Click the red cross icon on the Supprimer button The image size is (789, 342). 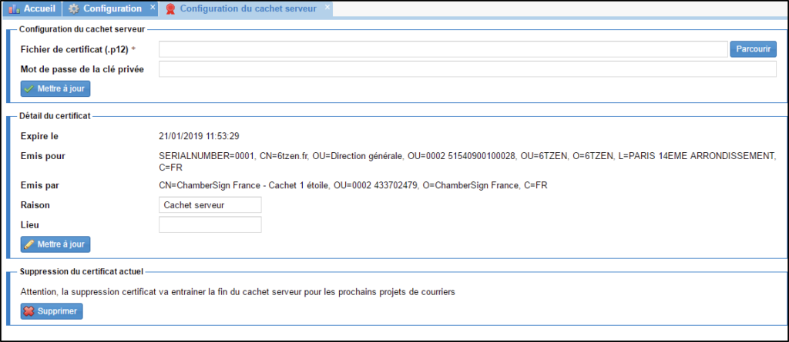[x=29, y=311]
